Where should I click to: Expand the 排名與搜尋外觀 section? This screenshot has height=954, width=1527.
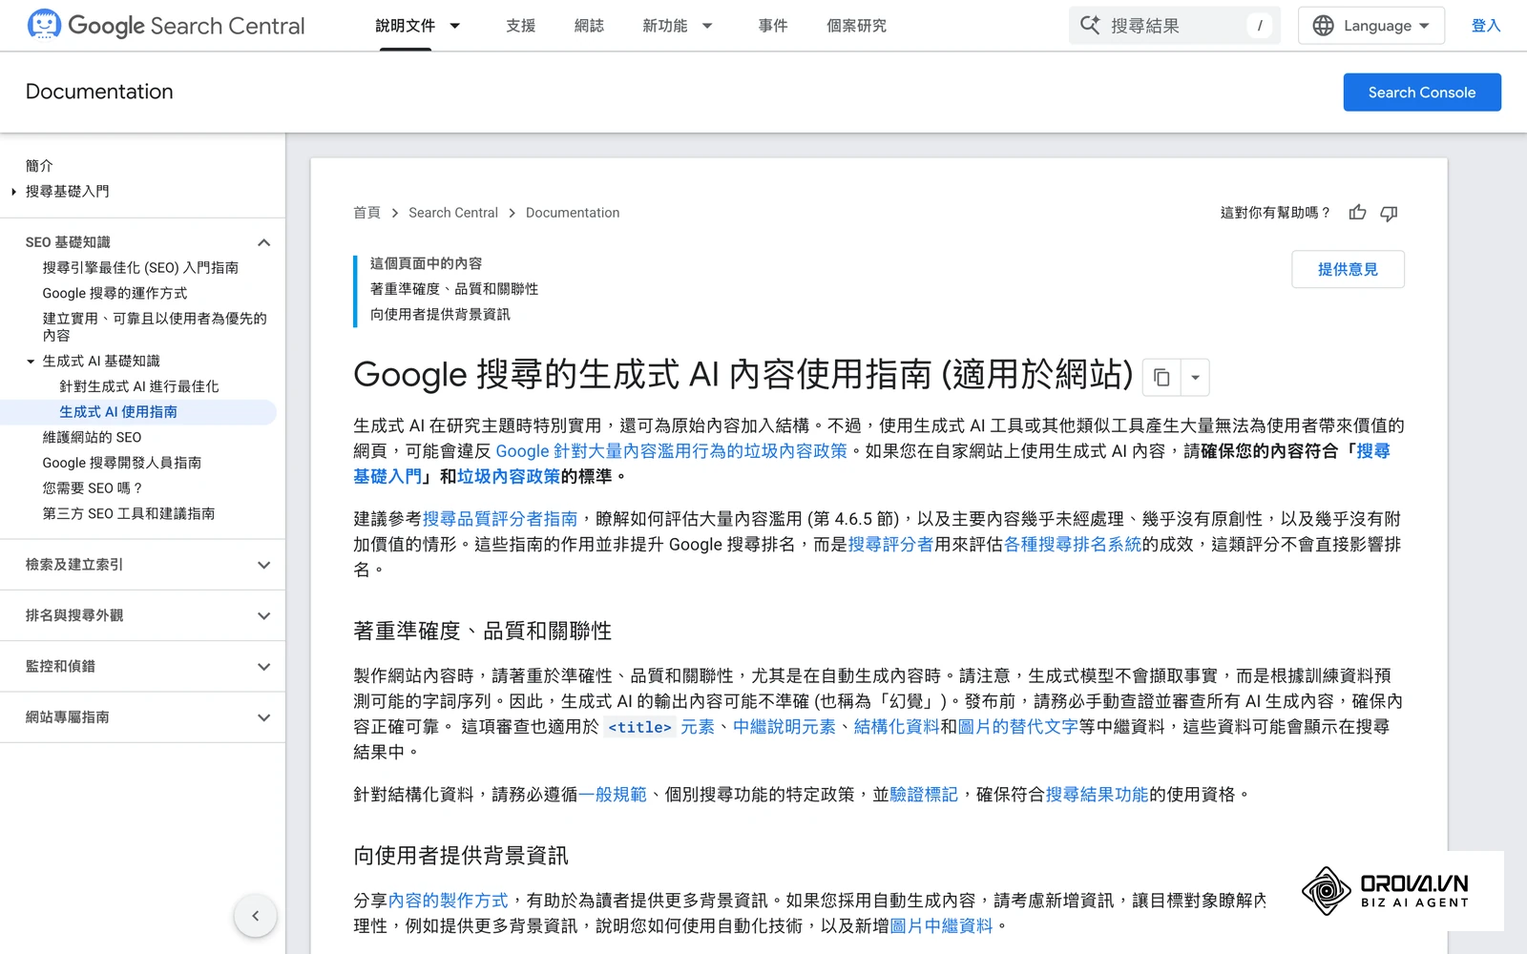coord(264,615)
